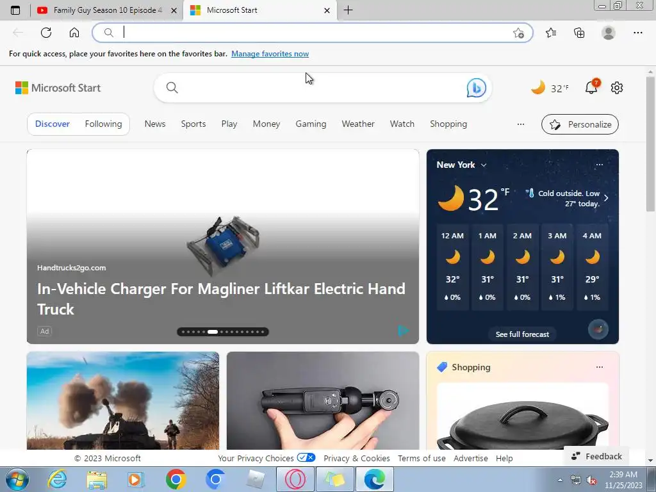The image size is (656, 492).
Task: Click the browser refresh button
Action: (46, 33)
